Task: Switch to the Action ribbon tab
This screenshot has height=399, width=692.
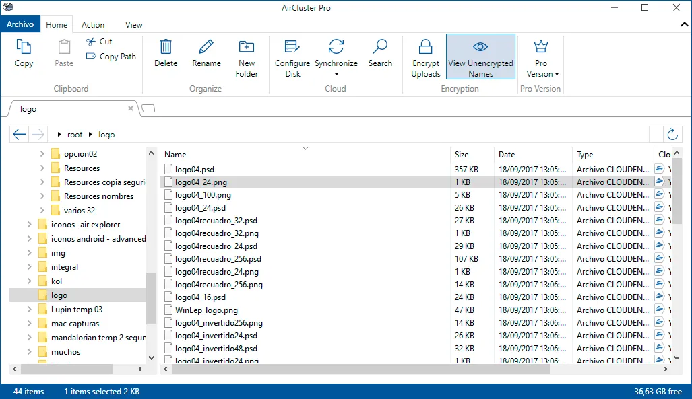Action: point(93,25)
